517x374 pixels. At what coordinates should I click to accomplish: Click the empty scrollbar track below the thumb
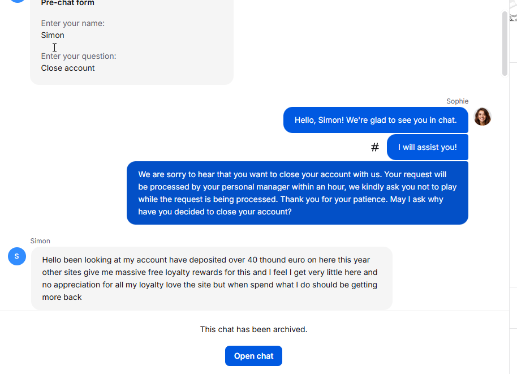coord(505,198)
